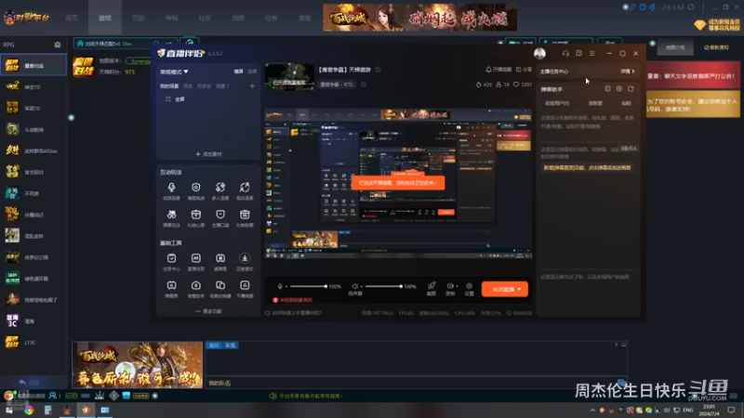Viewport: 744px width, 418px height.
Task: Adjust the microphone volume slider
Action: pyautogui.click(x=308, y=286)
